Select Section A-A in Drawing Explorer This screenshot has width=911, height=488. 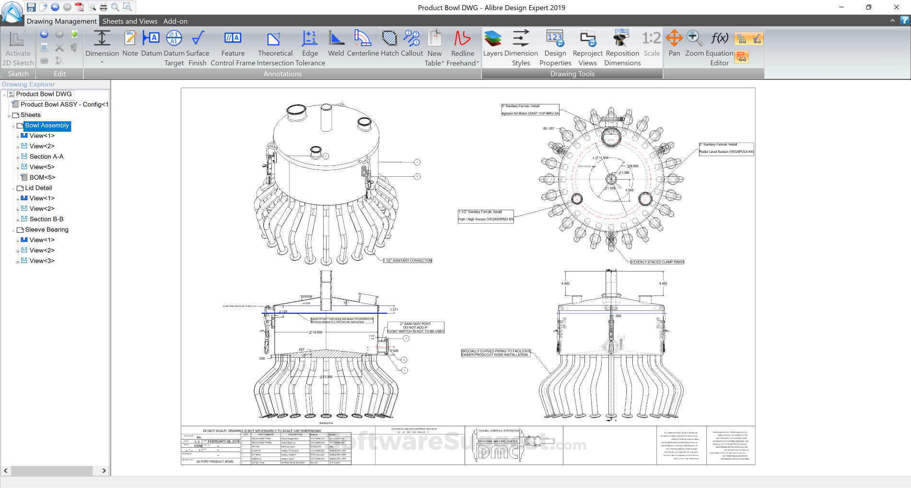tap(47, 156)
